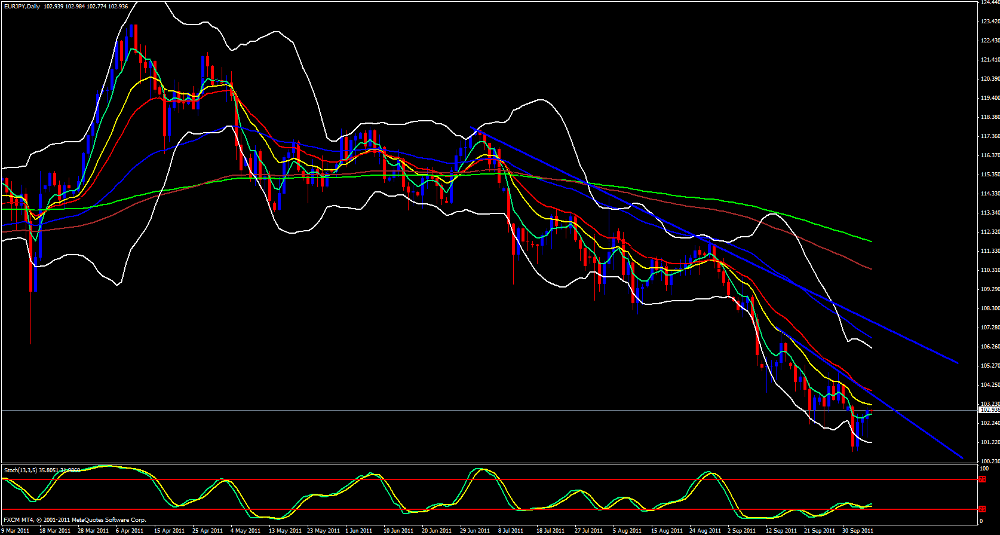Select the red 25 level marker

[x=981, y=509]
